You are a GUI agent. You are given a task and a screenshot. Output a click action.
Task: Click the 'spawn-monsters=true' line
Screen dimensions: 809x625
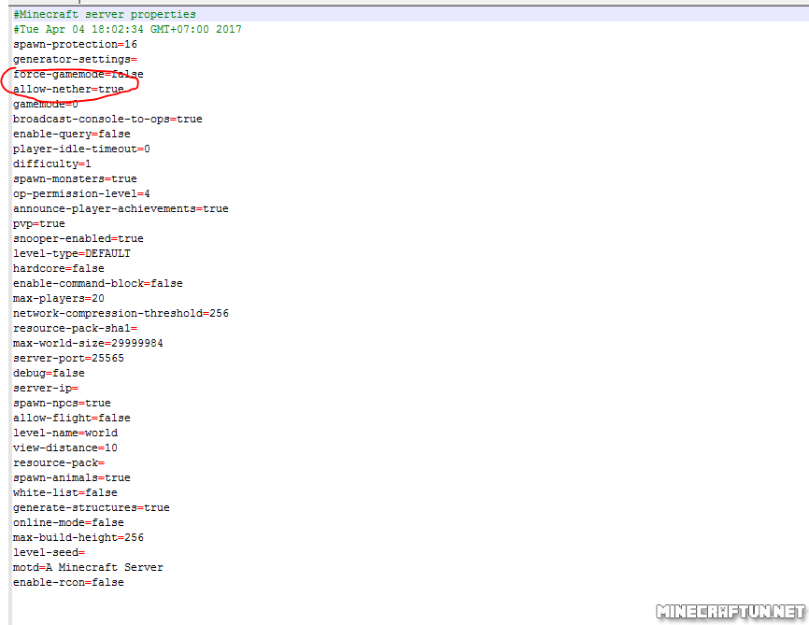point(76,179)
